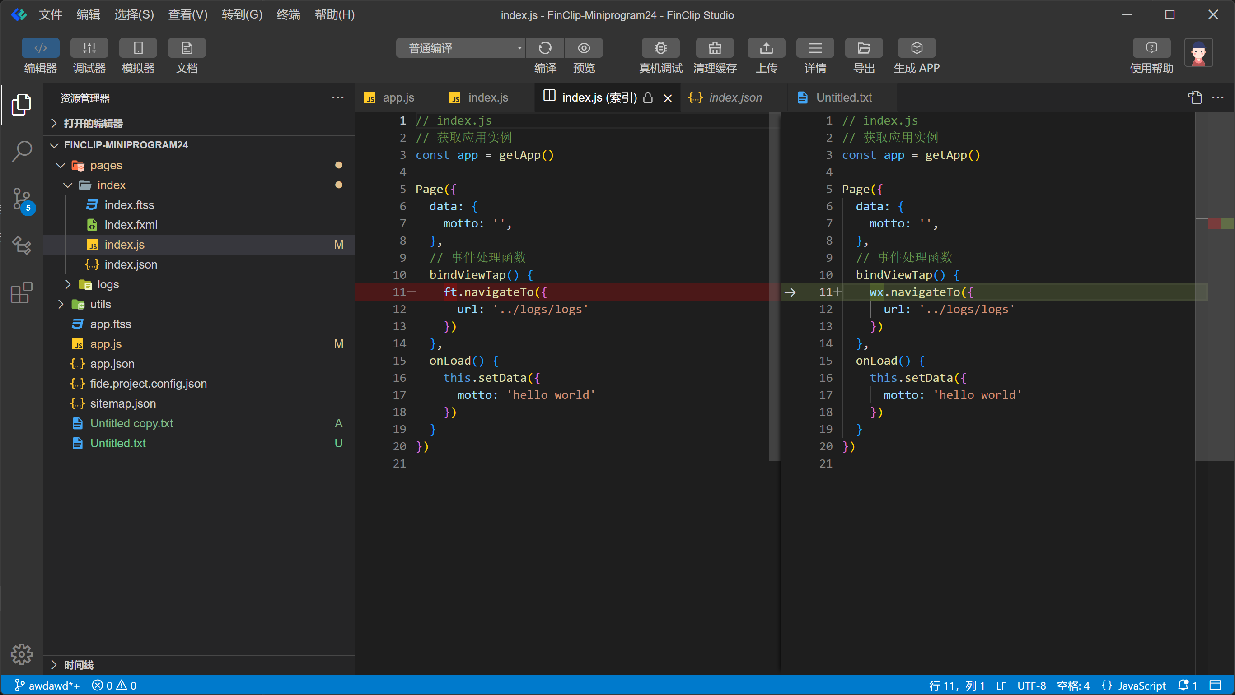This screenshot has width=1235, height=695.
Task: Expand the 时间线 section
Action: (79, 665)
